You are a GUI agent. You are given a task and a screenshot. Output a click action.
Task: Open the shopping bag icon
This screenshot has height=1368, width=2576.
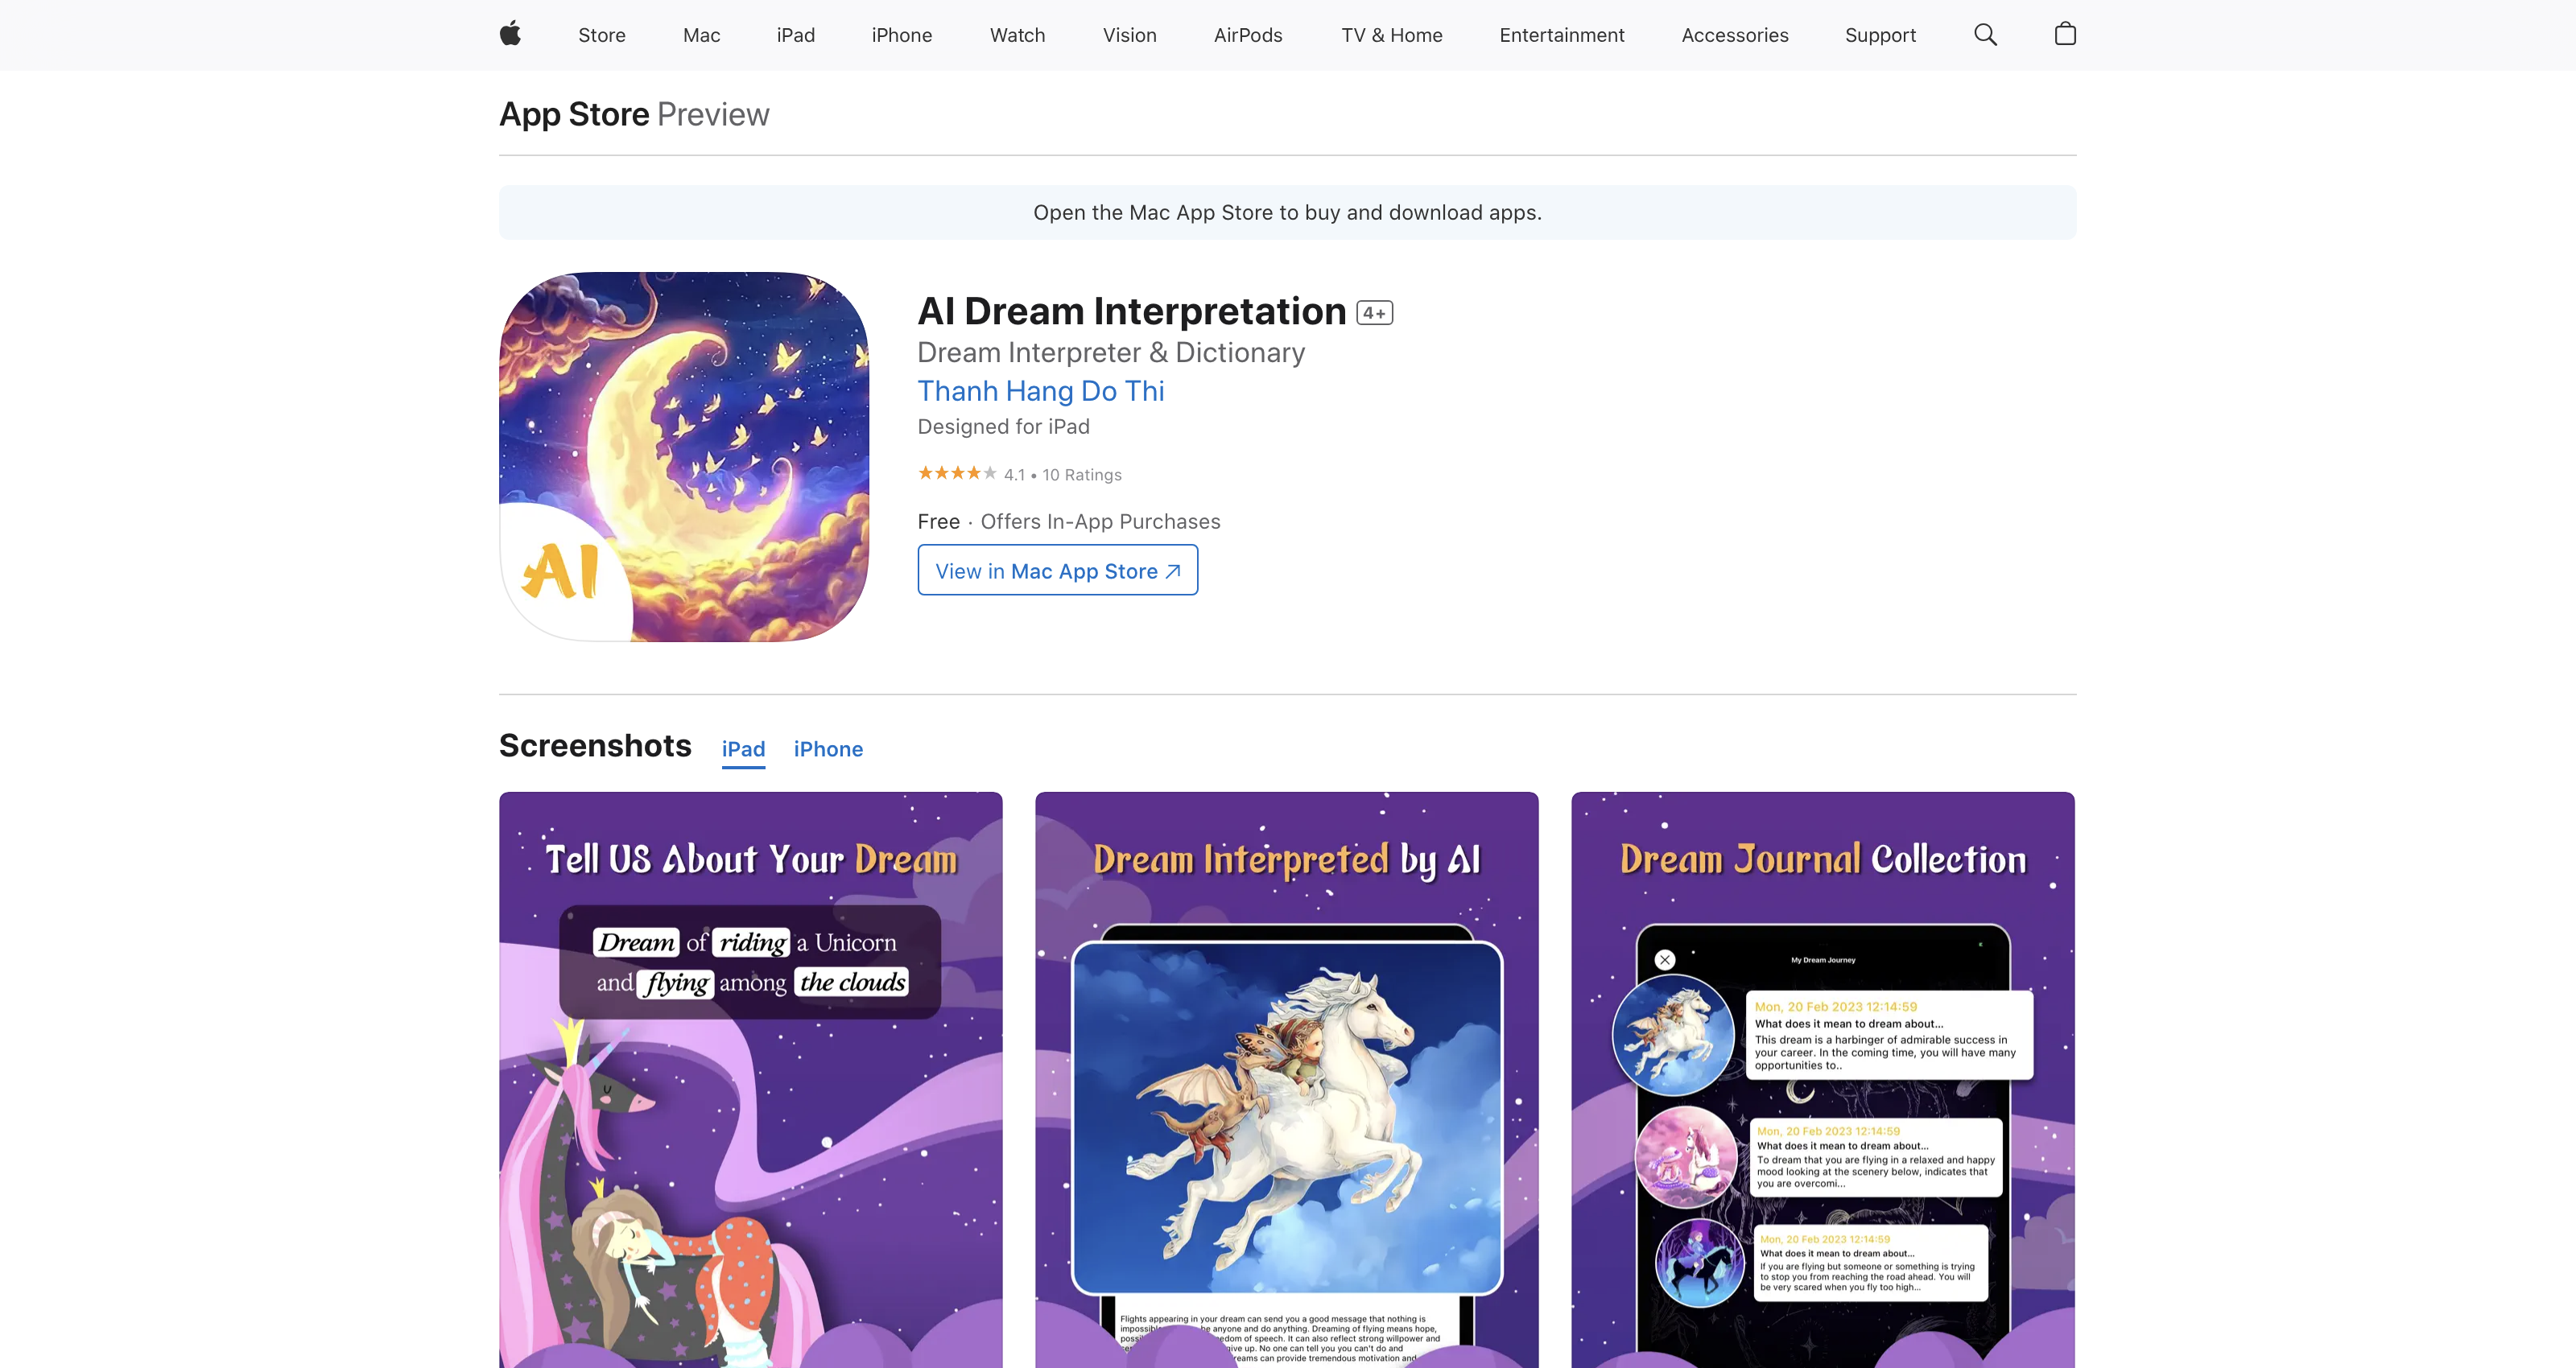[2065, 34]
